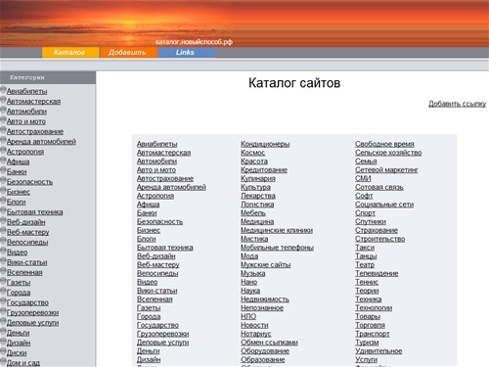Open the Недвижимость catalog link
Image resolution: width=489 pixels, height=367 pixels.
point(265,299)
